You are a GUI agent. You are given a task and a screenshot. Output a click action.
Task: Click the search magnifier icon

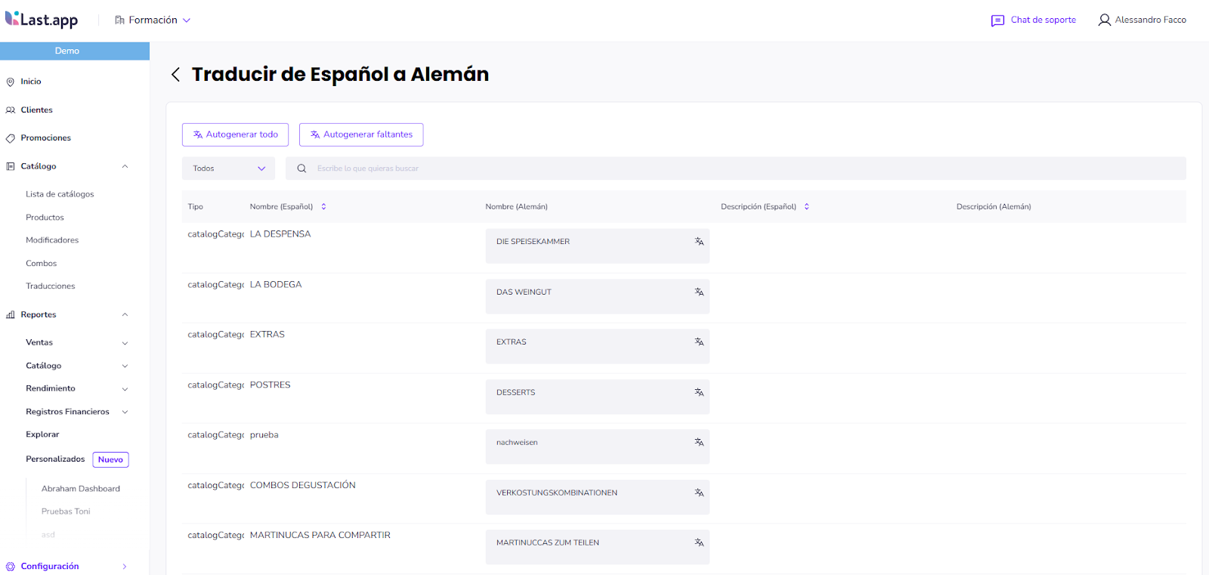(301, 168)
